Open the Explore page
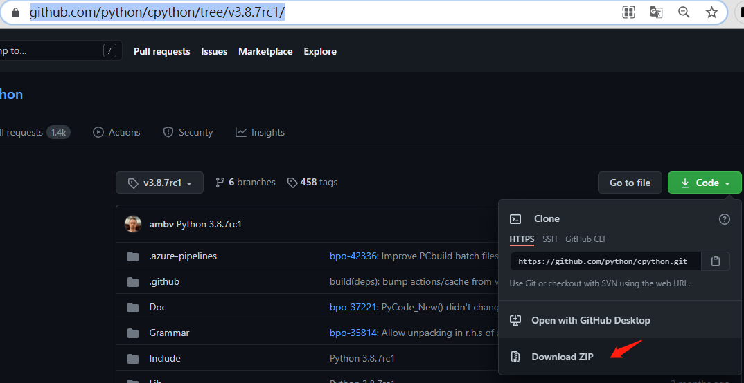744x383 pixels. pyautogui.click(x=320, y=51)
